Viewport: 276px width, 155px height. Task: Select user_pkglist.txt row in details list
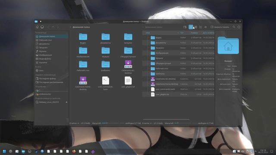click(178, 94)
